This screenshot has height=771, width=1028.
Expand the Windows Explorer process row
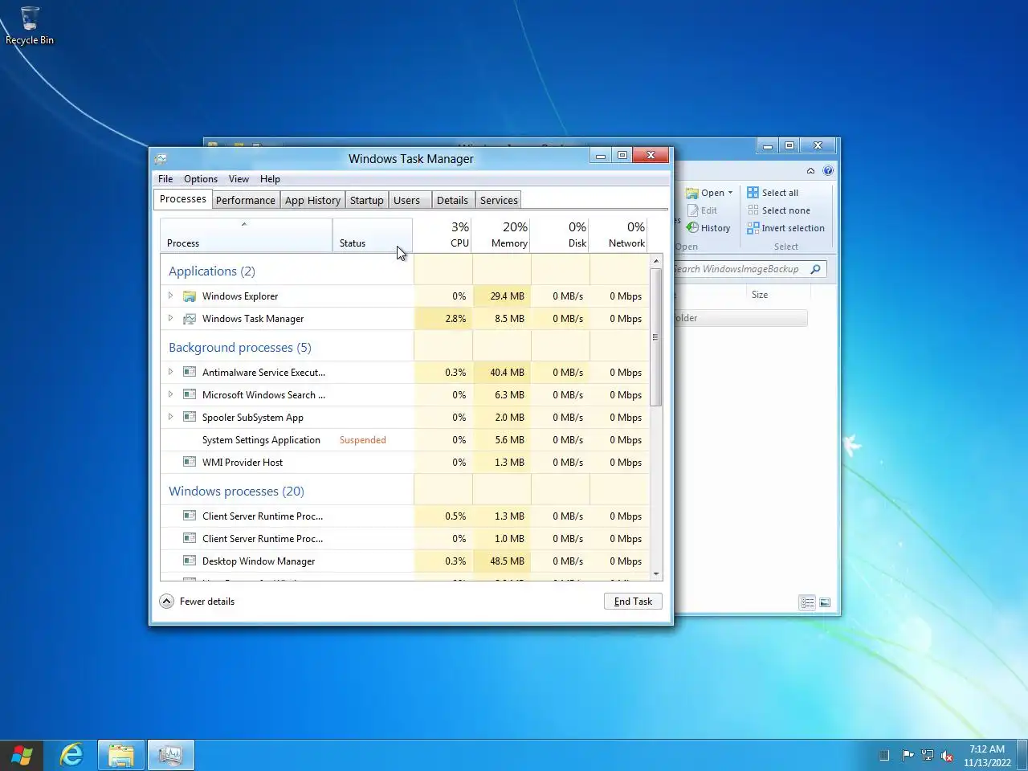(170, 296)
